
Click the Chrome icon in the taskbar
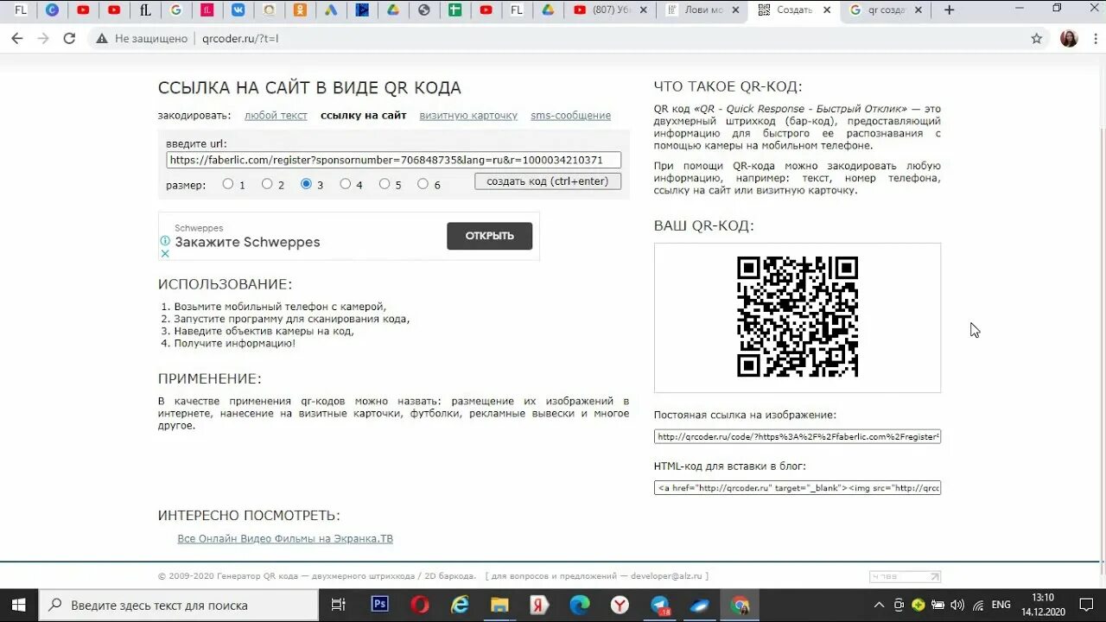(x=741, y=605)
